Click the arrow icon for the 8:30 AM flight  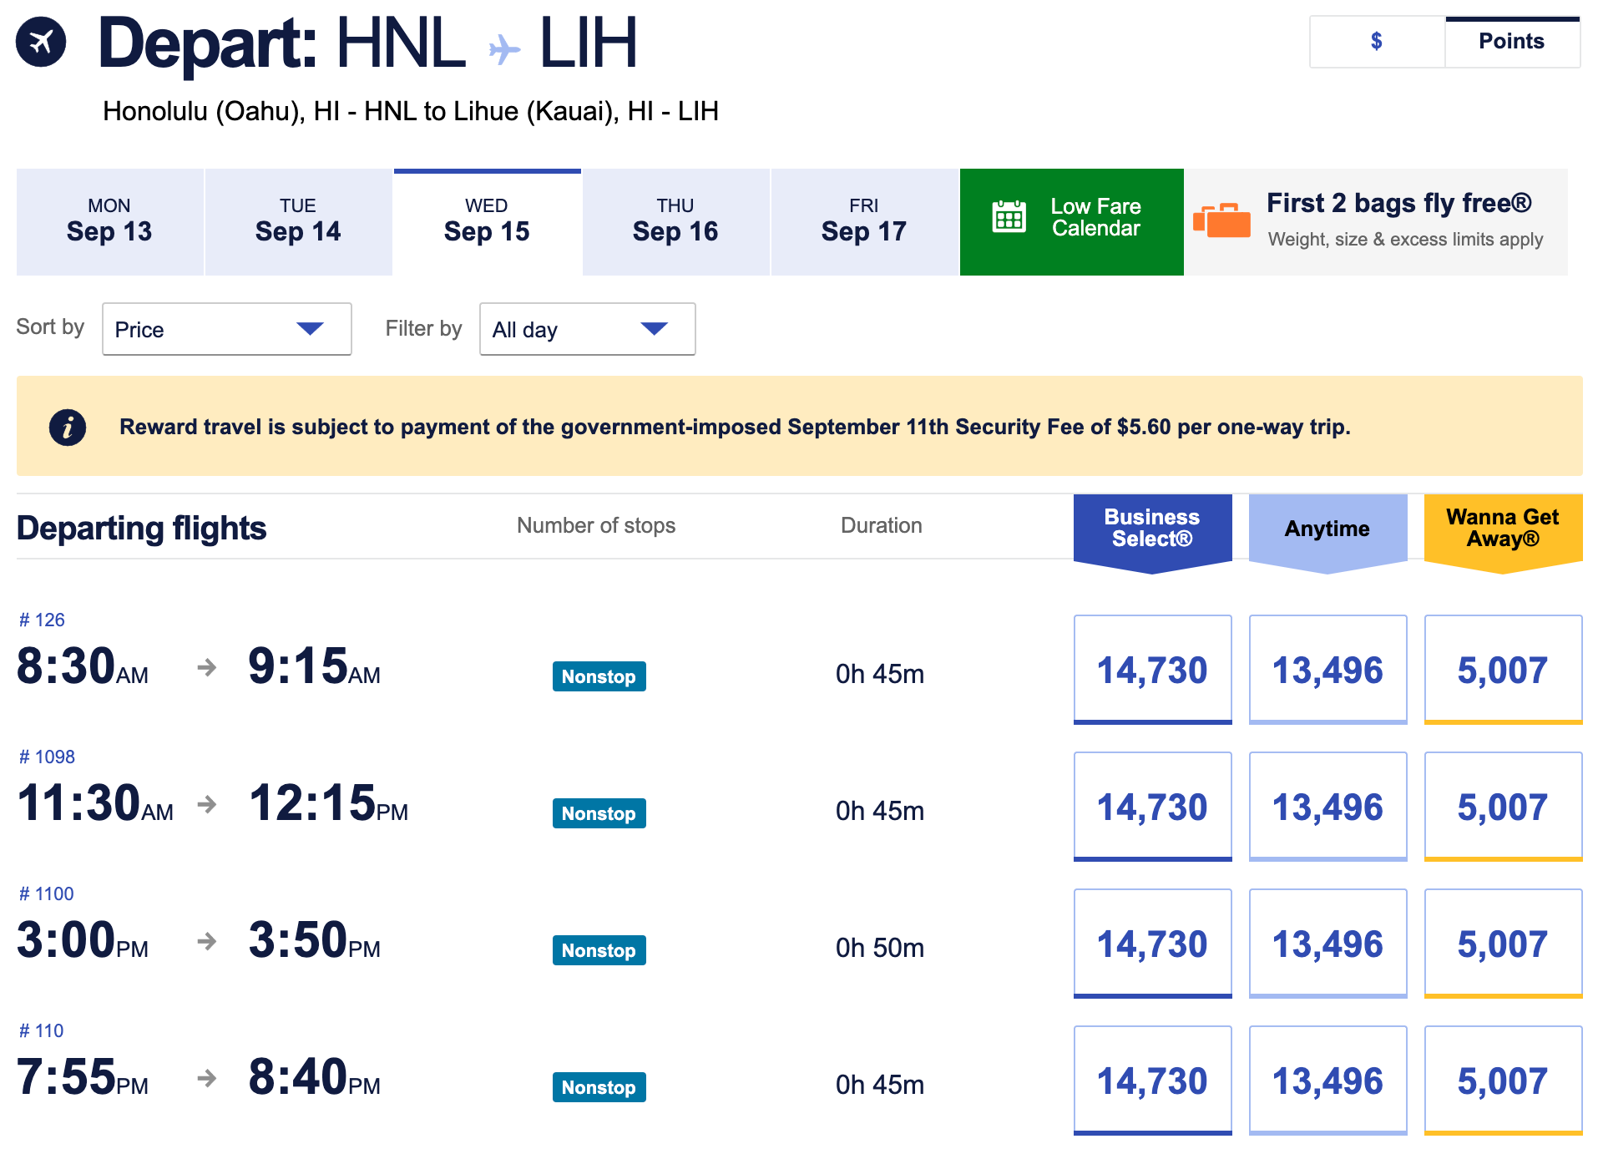[207, 667]
